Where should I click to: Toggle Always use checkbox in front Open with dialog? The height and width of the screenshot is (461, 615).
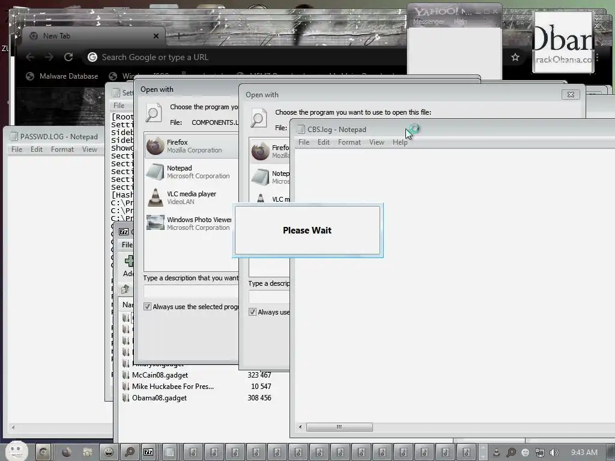(x=253, y=312)
